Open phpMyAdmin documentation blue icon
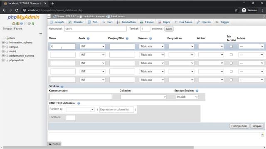Image resolution: width=266 pixels, height=149 pixels. (x=22, y=24)
